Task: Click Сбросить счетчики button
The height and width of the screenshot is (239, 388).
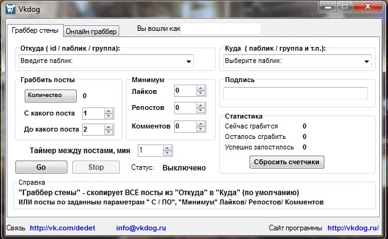Action: click(287, 162)
